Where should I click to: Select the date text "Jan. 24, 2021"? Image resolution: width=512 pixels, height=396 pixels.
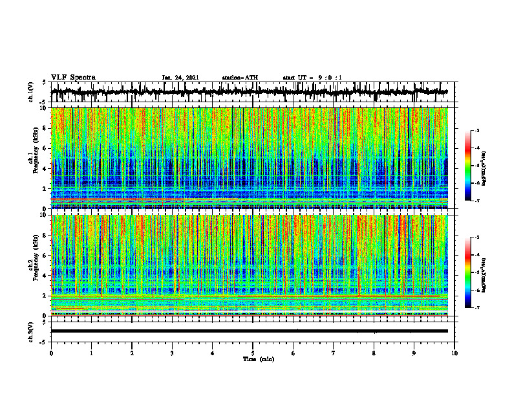click(x=180, y=78)
